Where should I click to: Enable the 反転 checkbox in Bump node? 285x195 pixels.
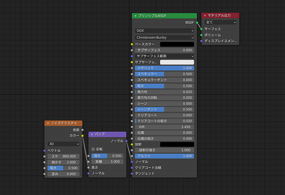(x=93, y=149)
